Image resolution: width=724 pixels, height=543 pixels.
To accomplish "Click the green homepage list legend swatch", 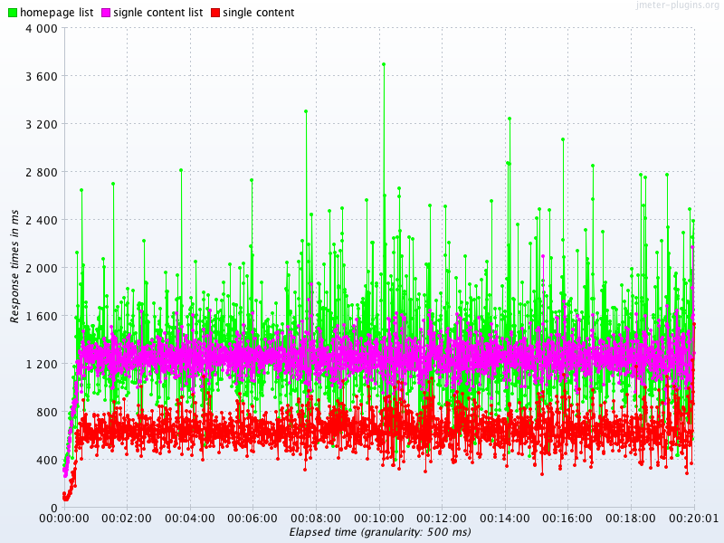I will [12, 13].
